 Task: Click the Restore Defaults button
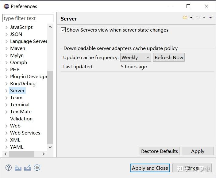(x=159, y=151)
